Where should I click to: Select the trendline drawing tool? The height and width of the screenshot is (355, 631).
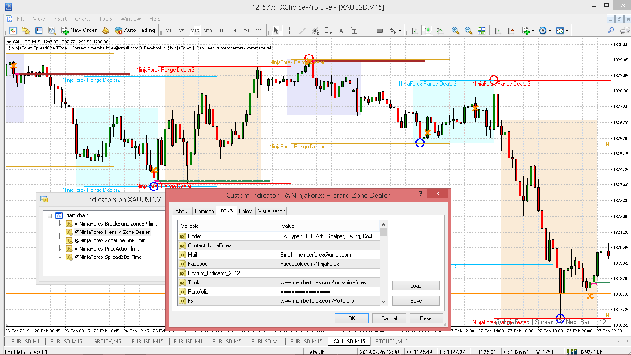pyautogui.click(x=302, y=31)
